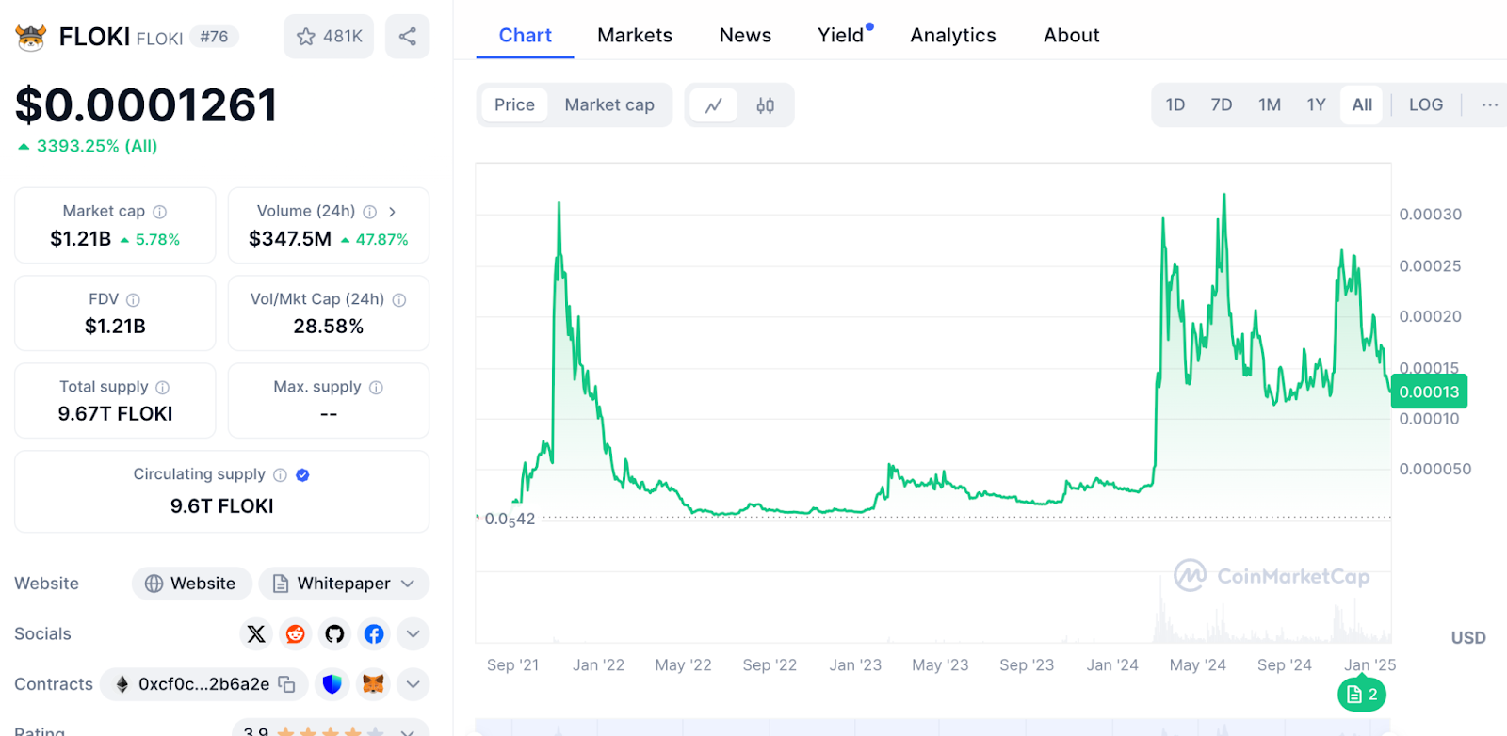Click Market cap info icon
The image size is (1507, 736).
(x=160, y=212)
